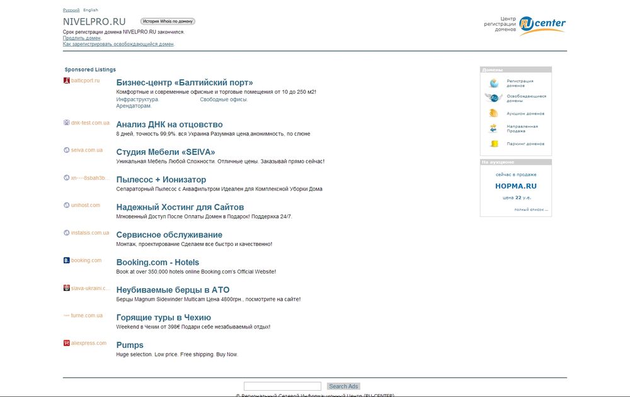Open the Бизнес-центр «Балтийский порт» listing

[x=185, y=82]
